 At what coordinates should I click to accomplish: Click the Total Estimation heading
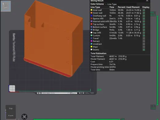tap(98, 53)
